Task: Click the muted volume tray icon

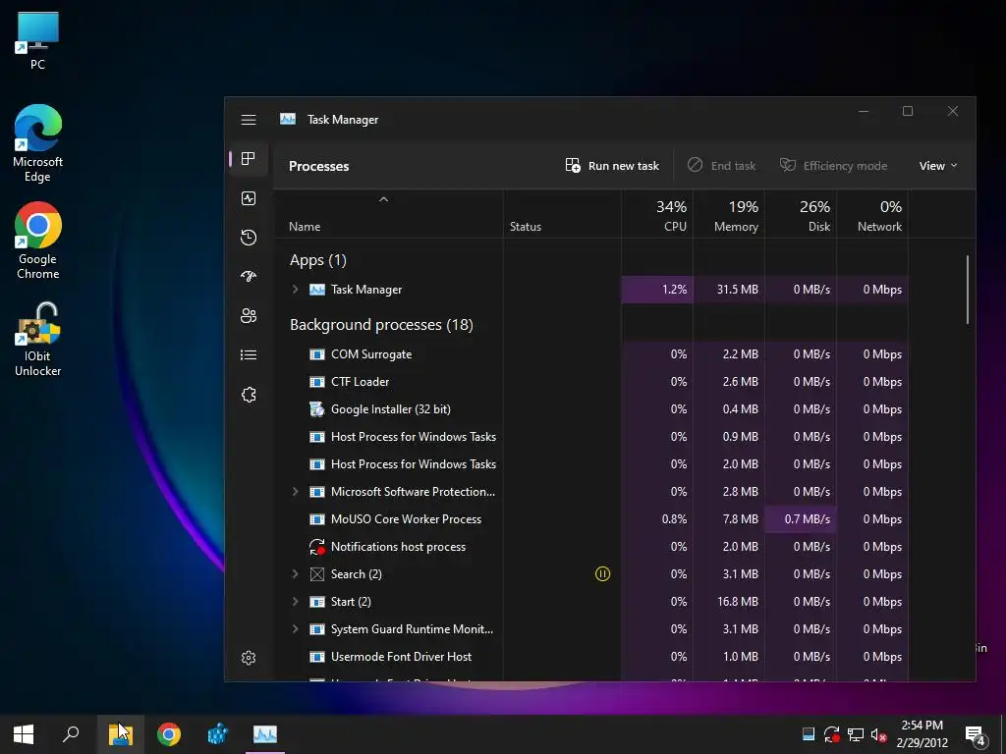Action: pos(879,734)
